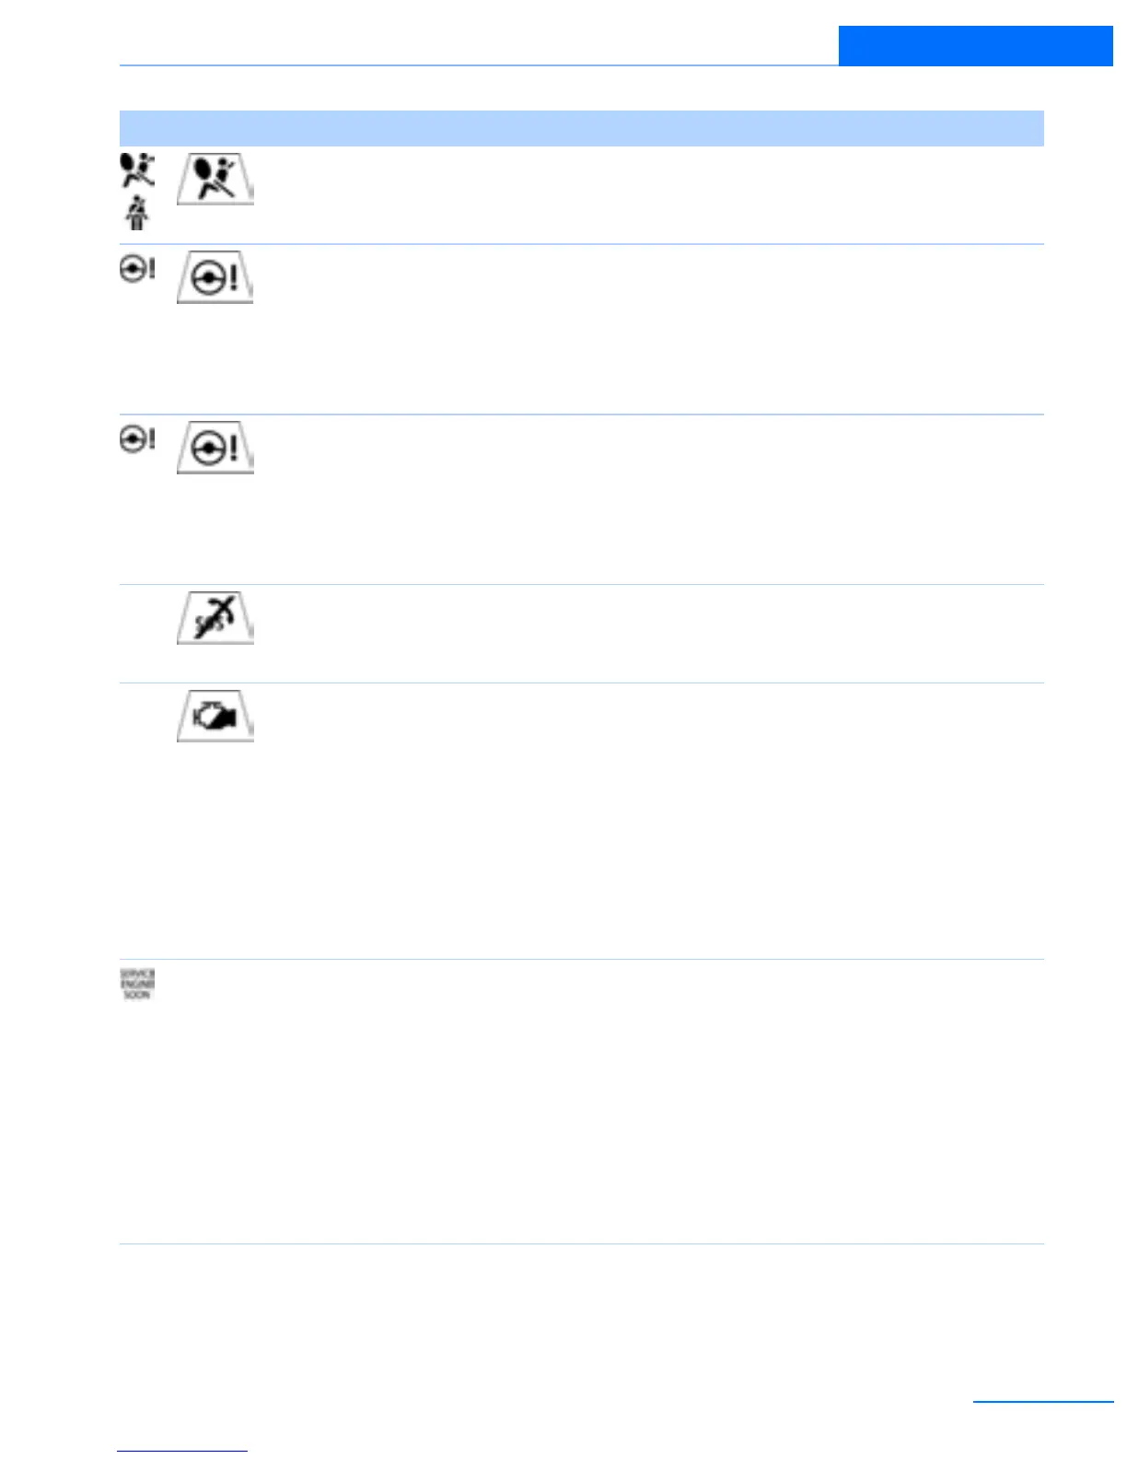Screen dimensions: 1127x1459
Task: Select the first small steering wheel warning lamp
Action: (x=137, y=270)
